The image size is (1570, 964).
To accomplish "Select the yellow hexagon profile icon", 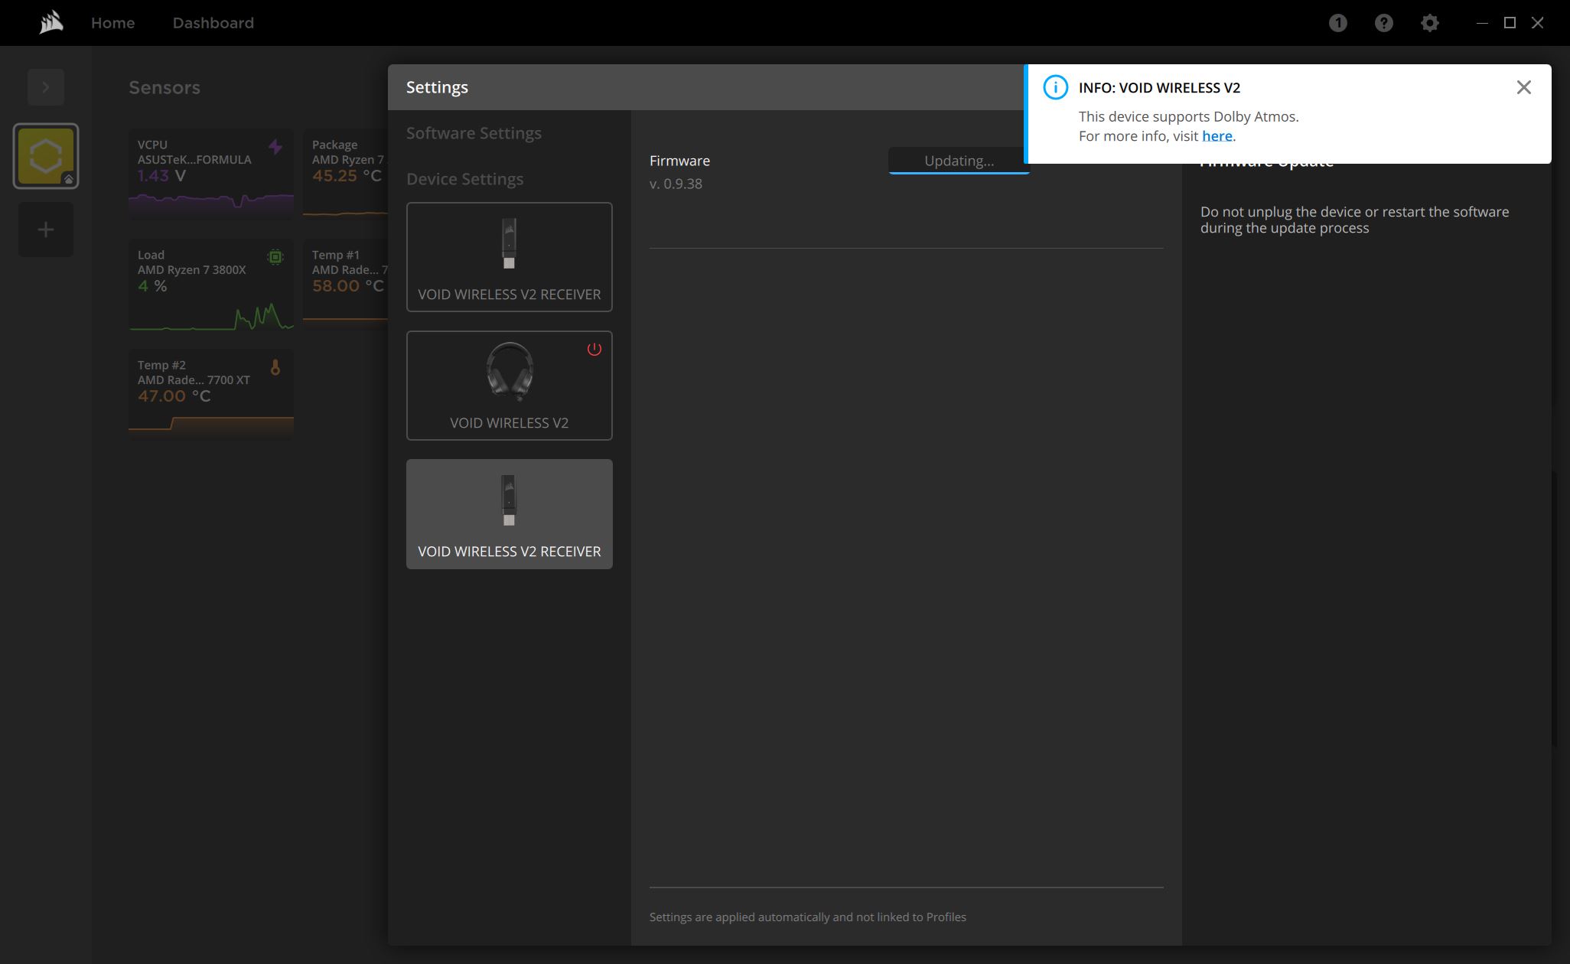I will (46, 156).
